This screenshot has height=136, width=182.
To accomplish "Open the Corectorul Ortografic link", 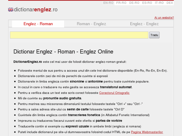I will 114,93.
